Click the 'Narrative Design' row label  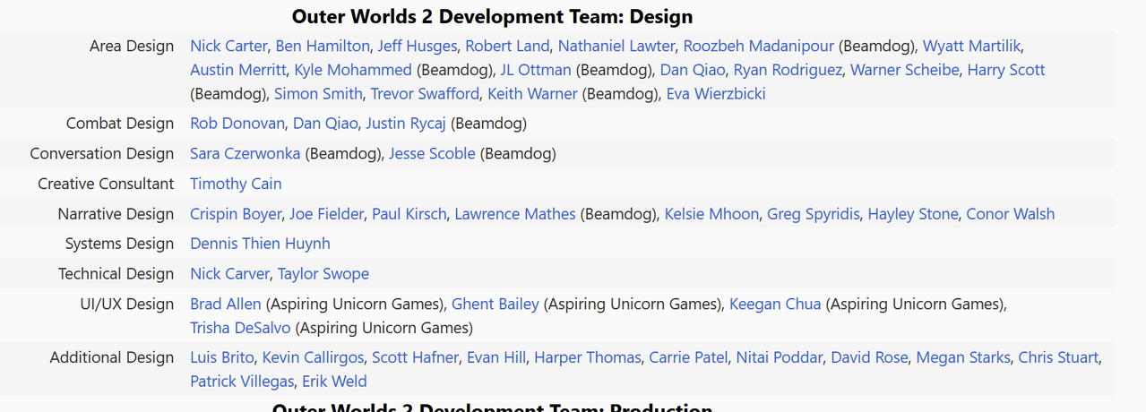click(116, 214)
